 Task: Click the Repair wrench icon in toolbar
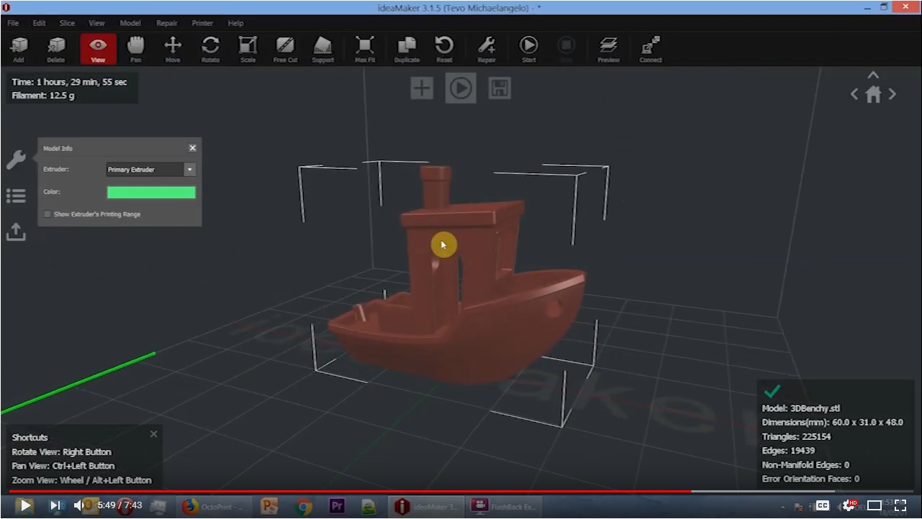(487, 49)
